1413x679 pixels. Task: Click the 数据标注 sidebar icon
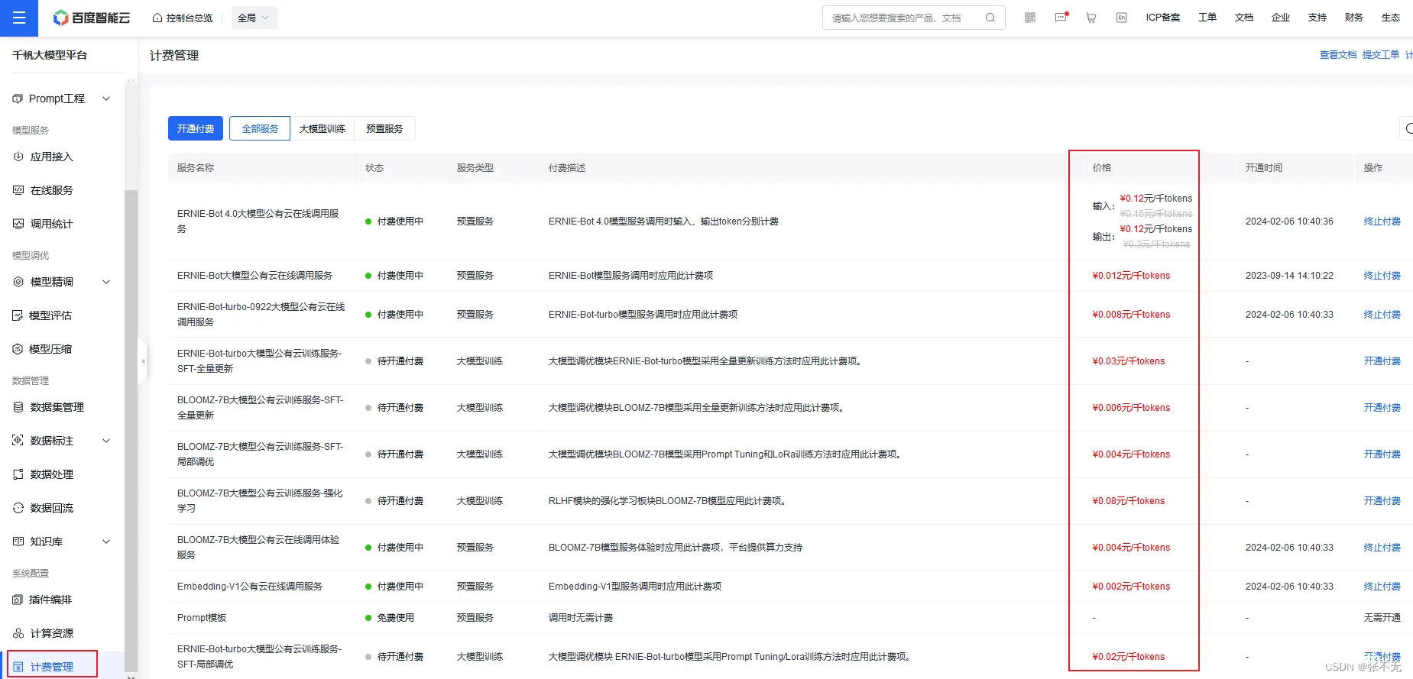[x=18, y=441]
